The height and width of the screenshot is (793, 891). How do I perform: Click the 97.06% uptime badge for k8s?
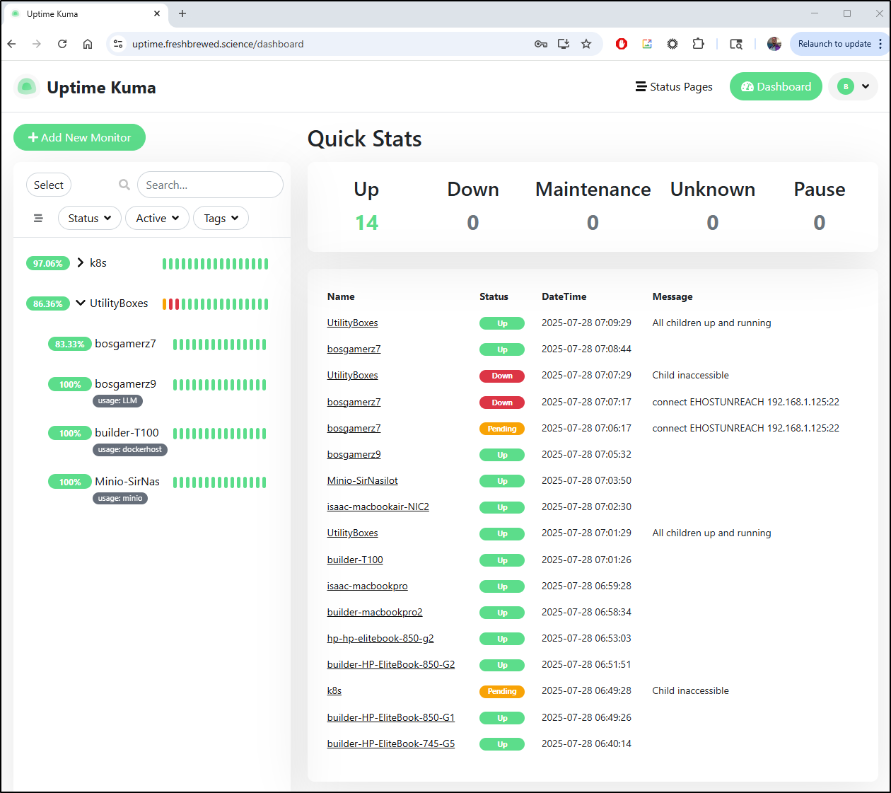coord(48,263)
